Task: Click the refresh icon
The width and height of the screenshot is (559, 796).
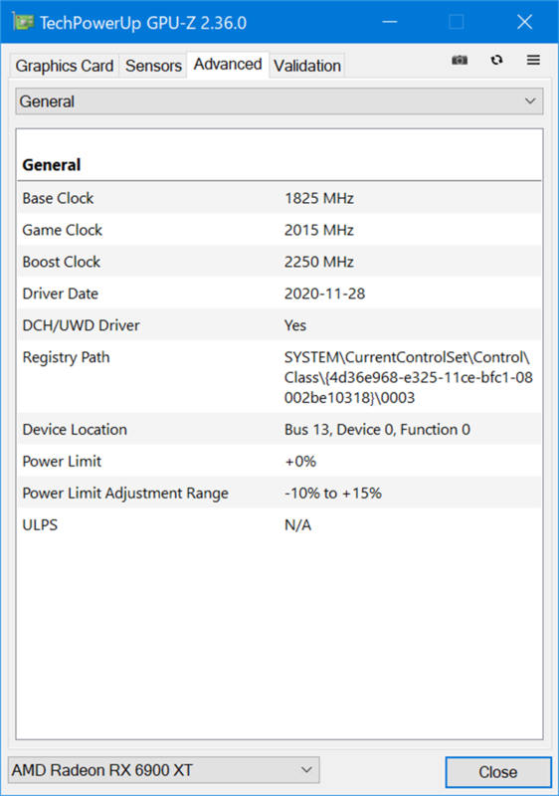Action: [x=496, y=60]
